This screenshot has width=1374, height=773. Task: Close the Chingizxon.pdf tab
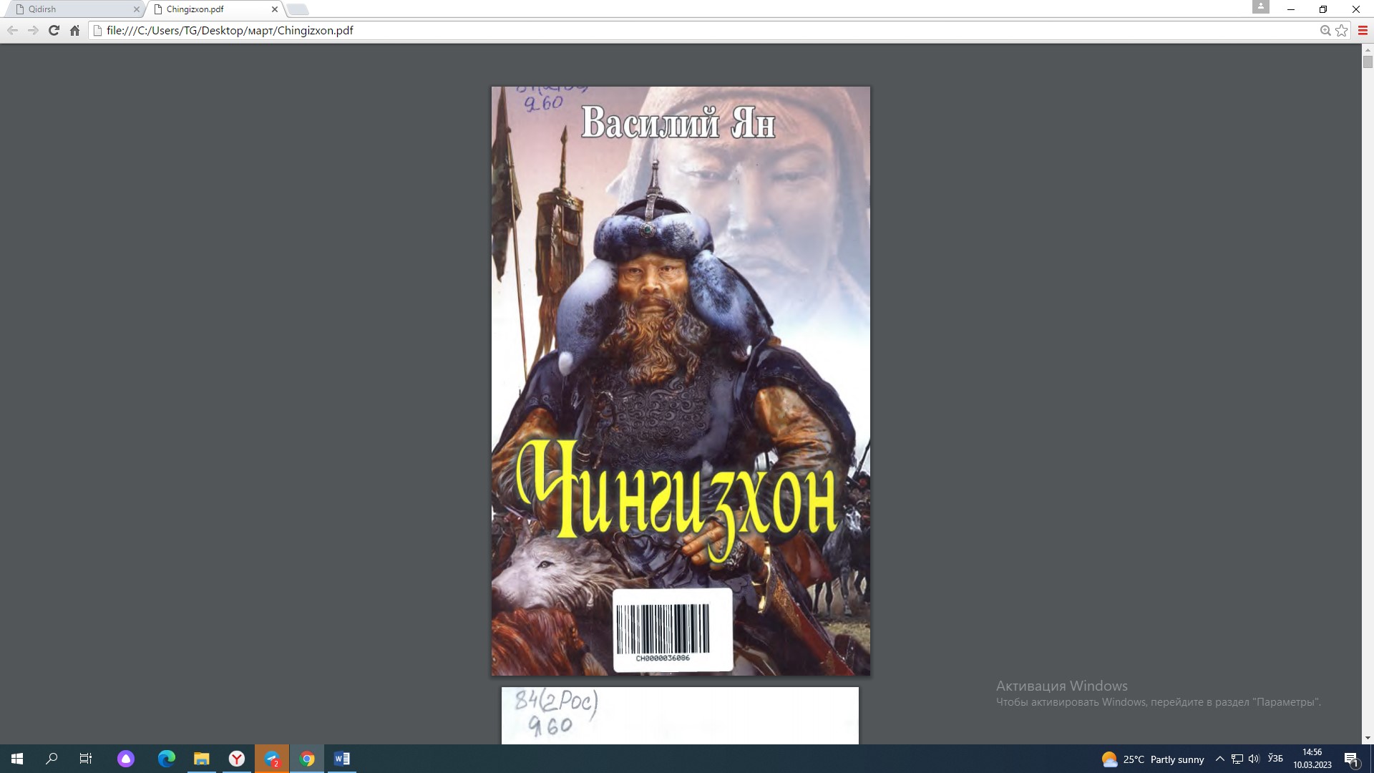coord(275,9)
